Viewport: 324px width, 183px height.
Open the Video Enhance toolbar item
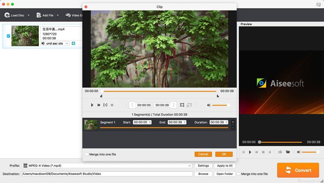click(x=74, y=15)
